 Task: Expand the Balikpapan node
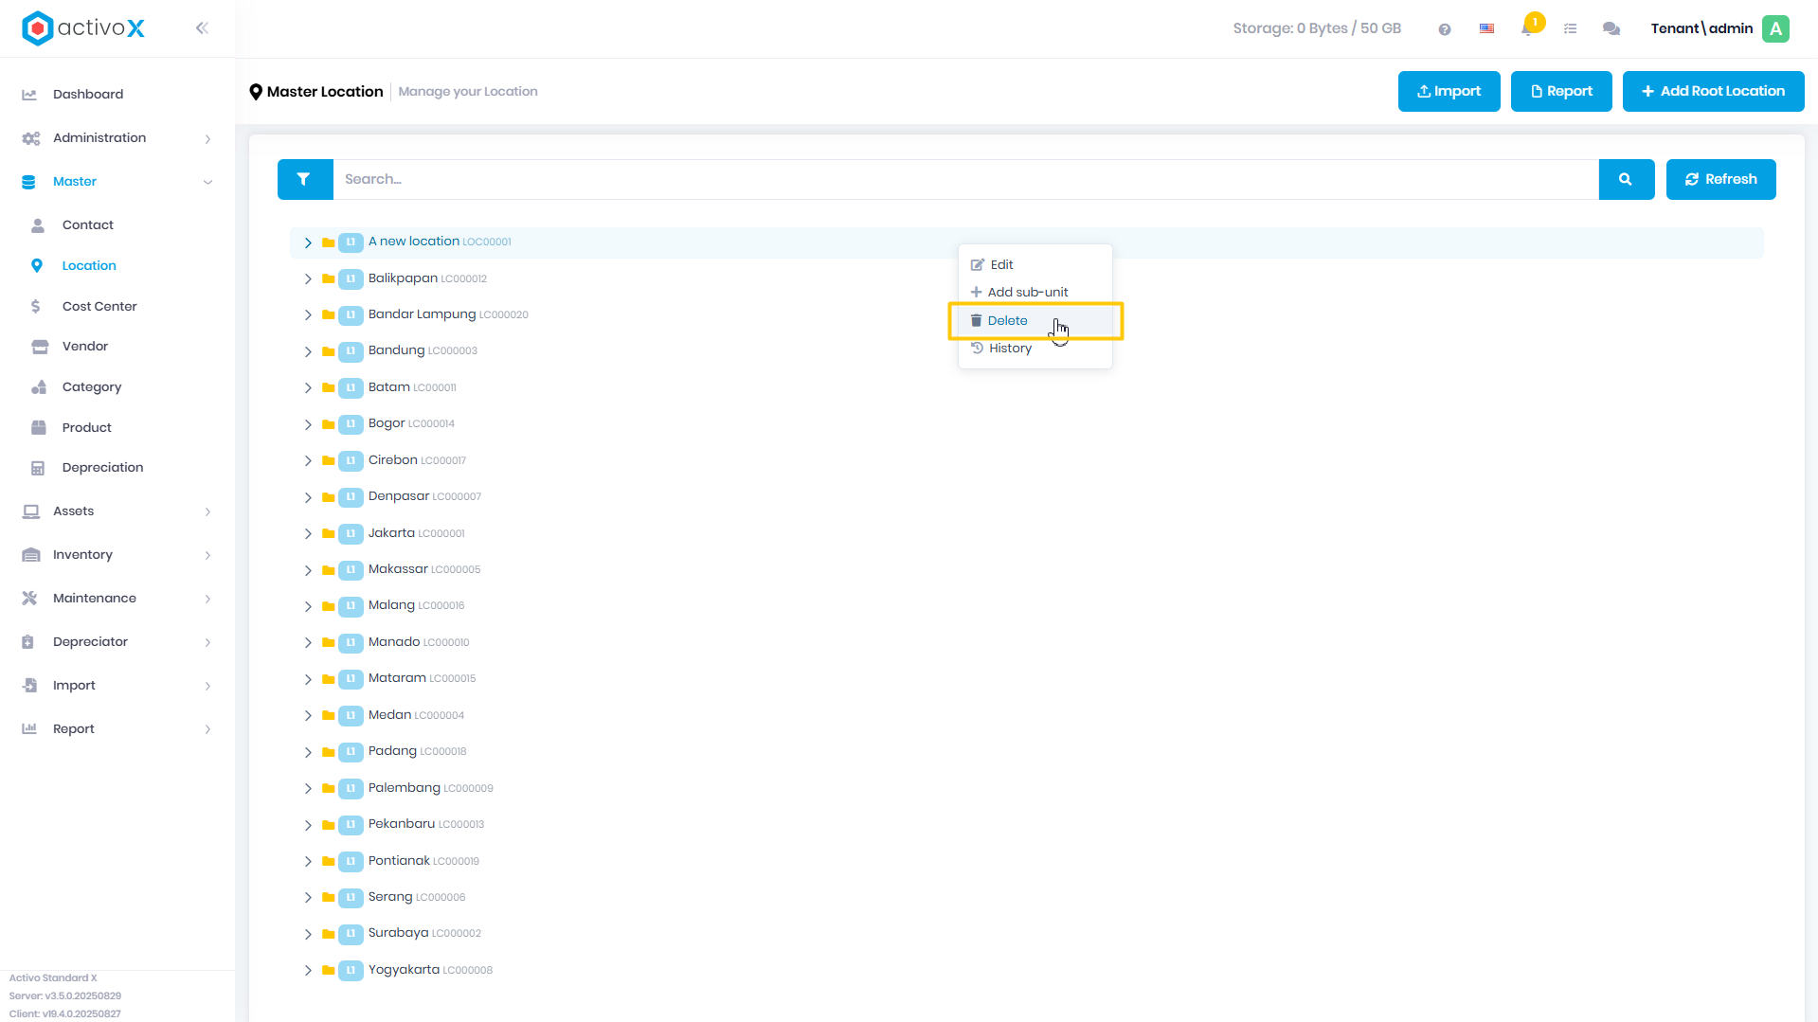point(308,279)
